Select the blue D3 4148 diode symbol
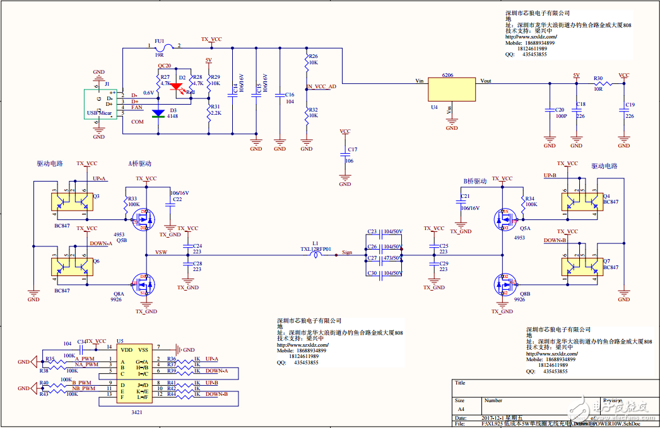 (158, 113)
